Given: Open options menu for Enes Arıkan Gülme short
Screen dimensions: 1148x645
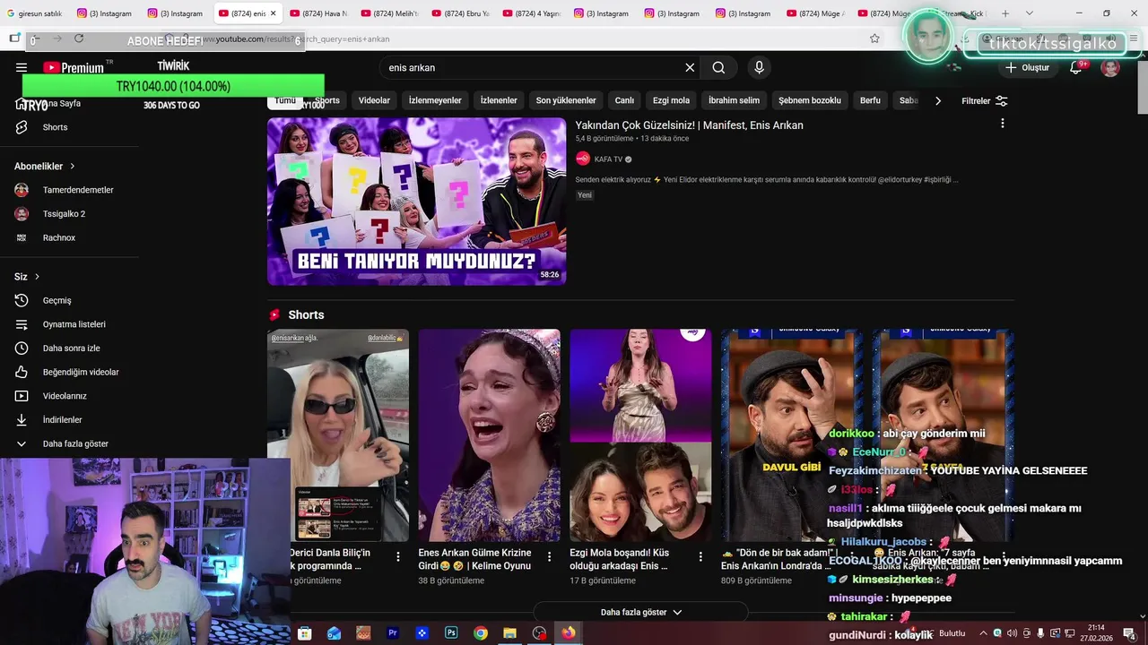Looking at the screenshot, I should 550,556.
